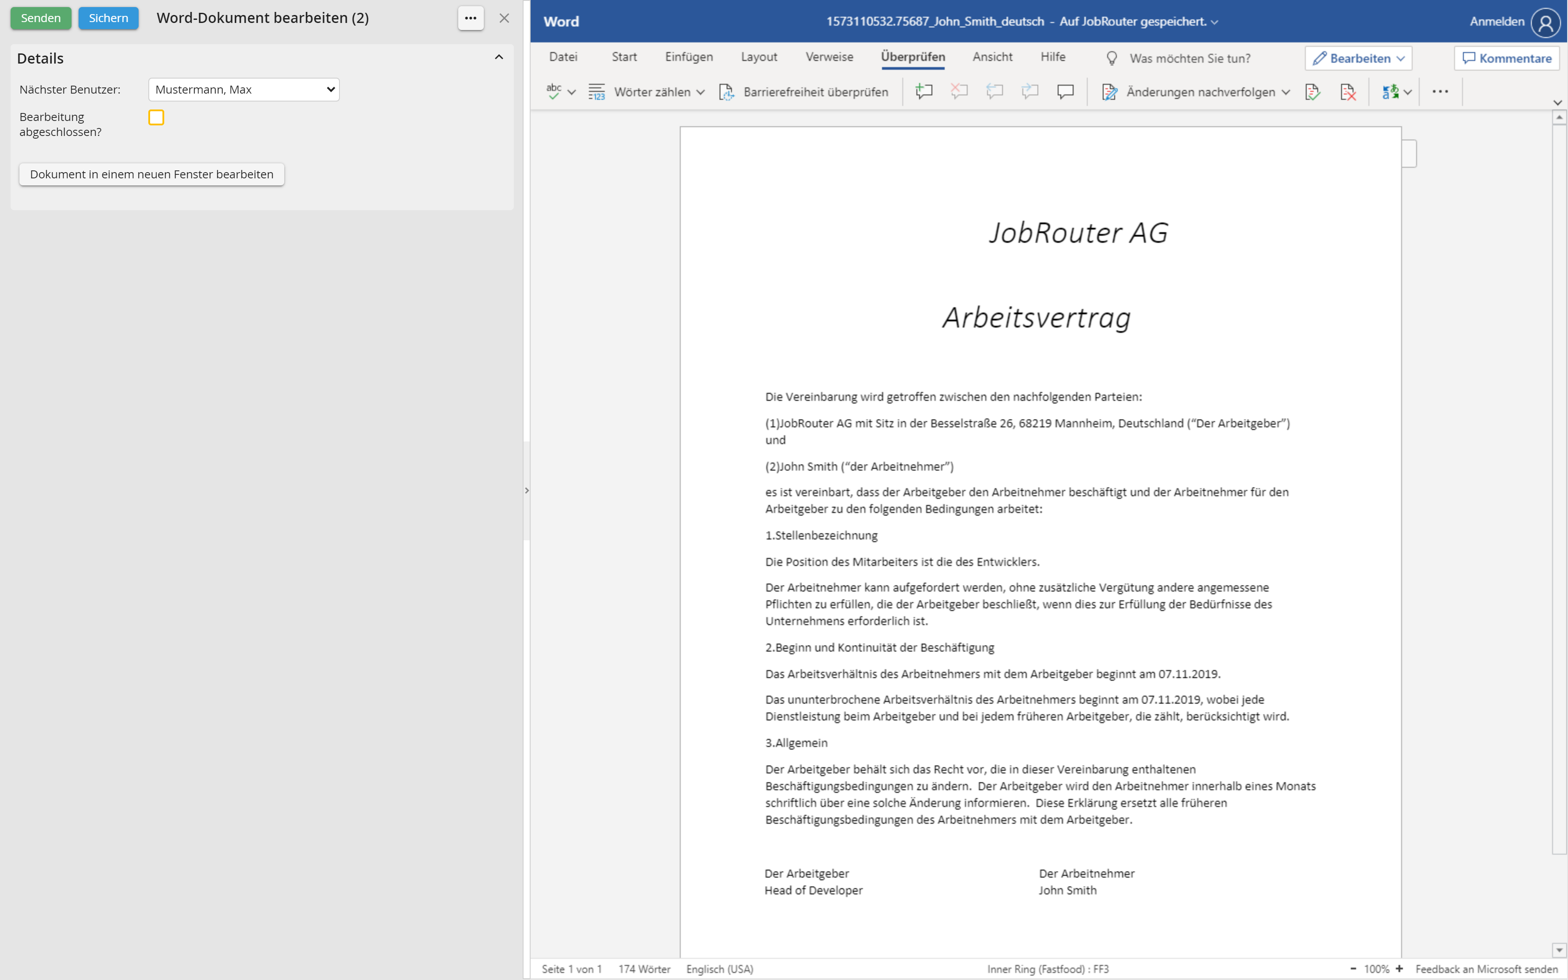Open the Bearbeiten mode dropdown
The image size is (1568, 980).
click(1358, 58)
